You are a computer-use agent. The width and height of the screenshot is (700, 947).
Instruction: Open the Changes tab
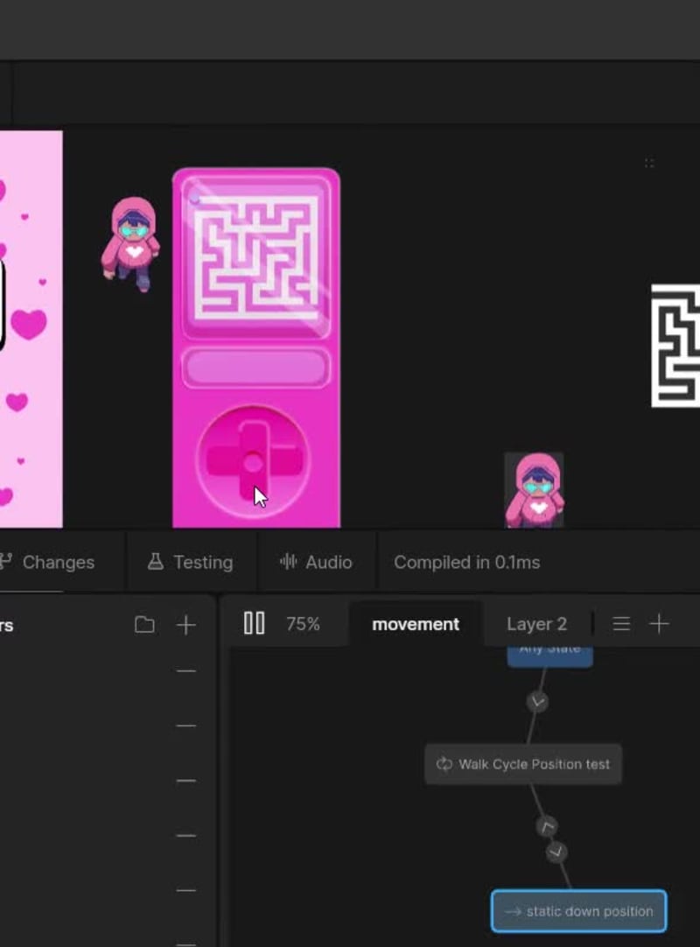tap(47, 562)
